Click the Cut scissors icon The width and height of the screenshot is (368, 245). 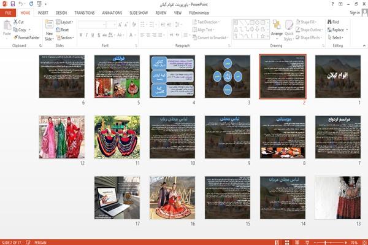tap(15, 22)
